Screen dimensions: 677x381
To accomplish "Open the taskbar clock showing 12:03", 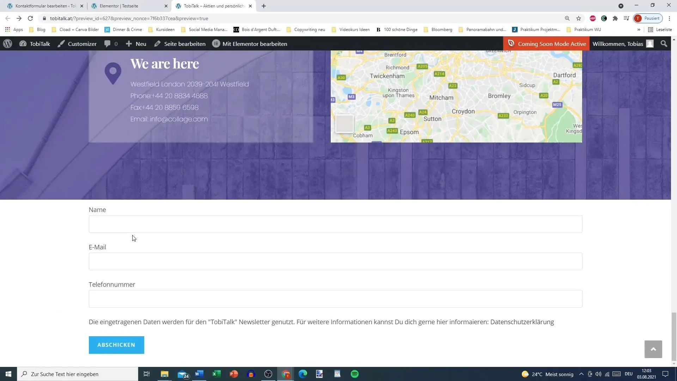I will point(647,374).
